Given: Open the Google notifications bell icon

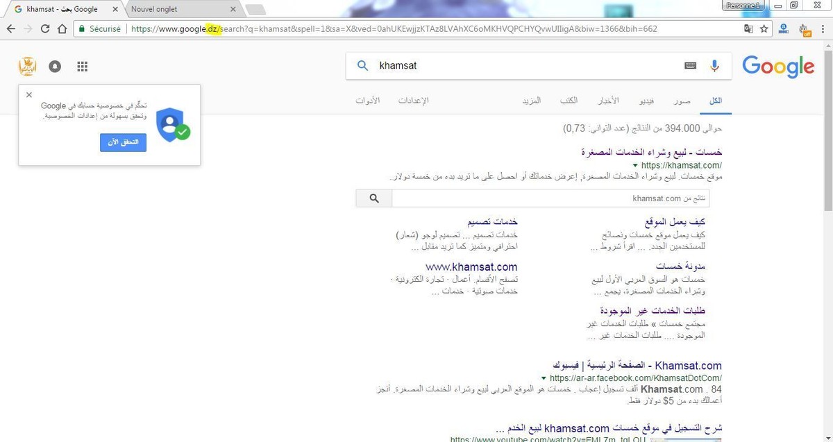Looking at the screenshot, I should (x=55, y=67).
